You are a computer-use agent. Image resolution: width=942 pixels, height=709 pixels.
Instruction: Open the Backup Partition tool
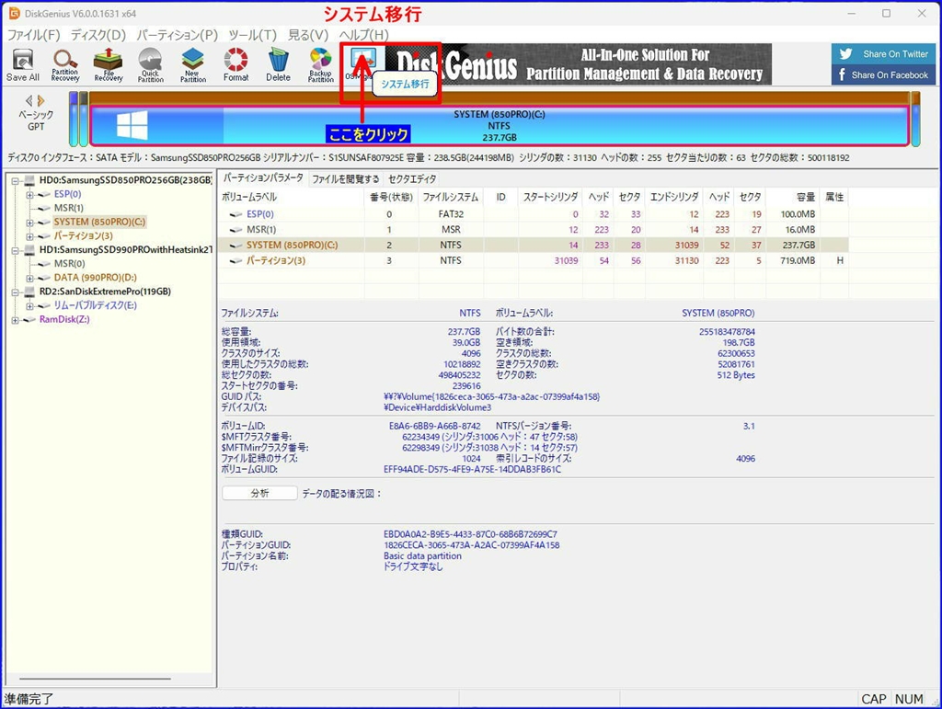coord(320,63)
